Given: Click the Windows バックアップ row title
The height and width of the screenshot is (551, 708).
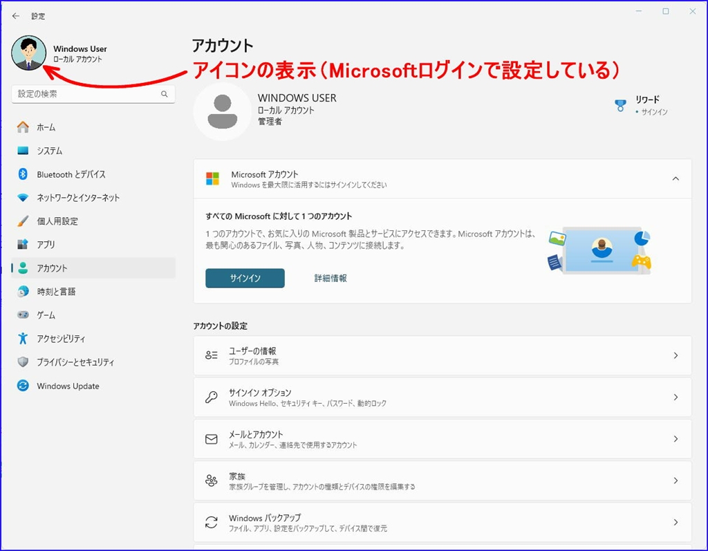Looking at the screenshot, I should point(265,518).
